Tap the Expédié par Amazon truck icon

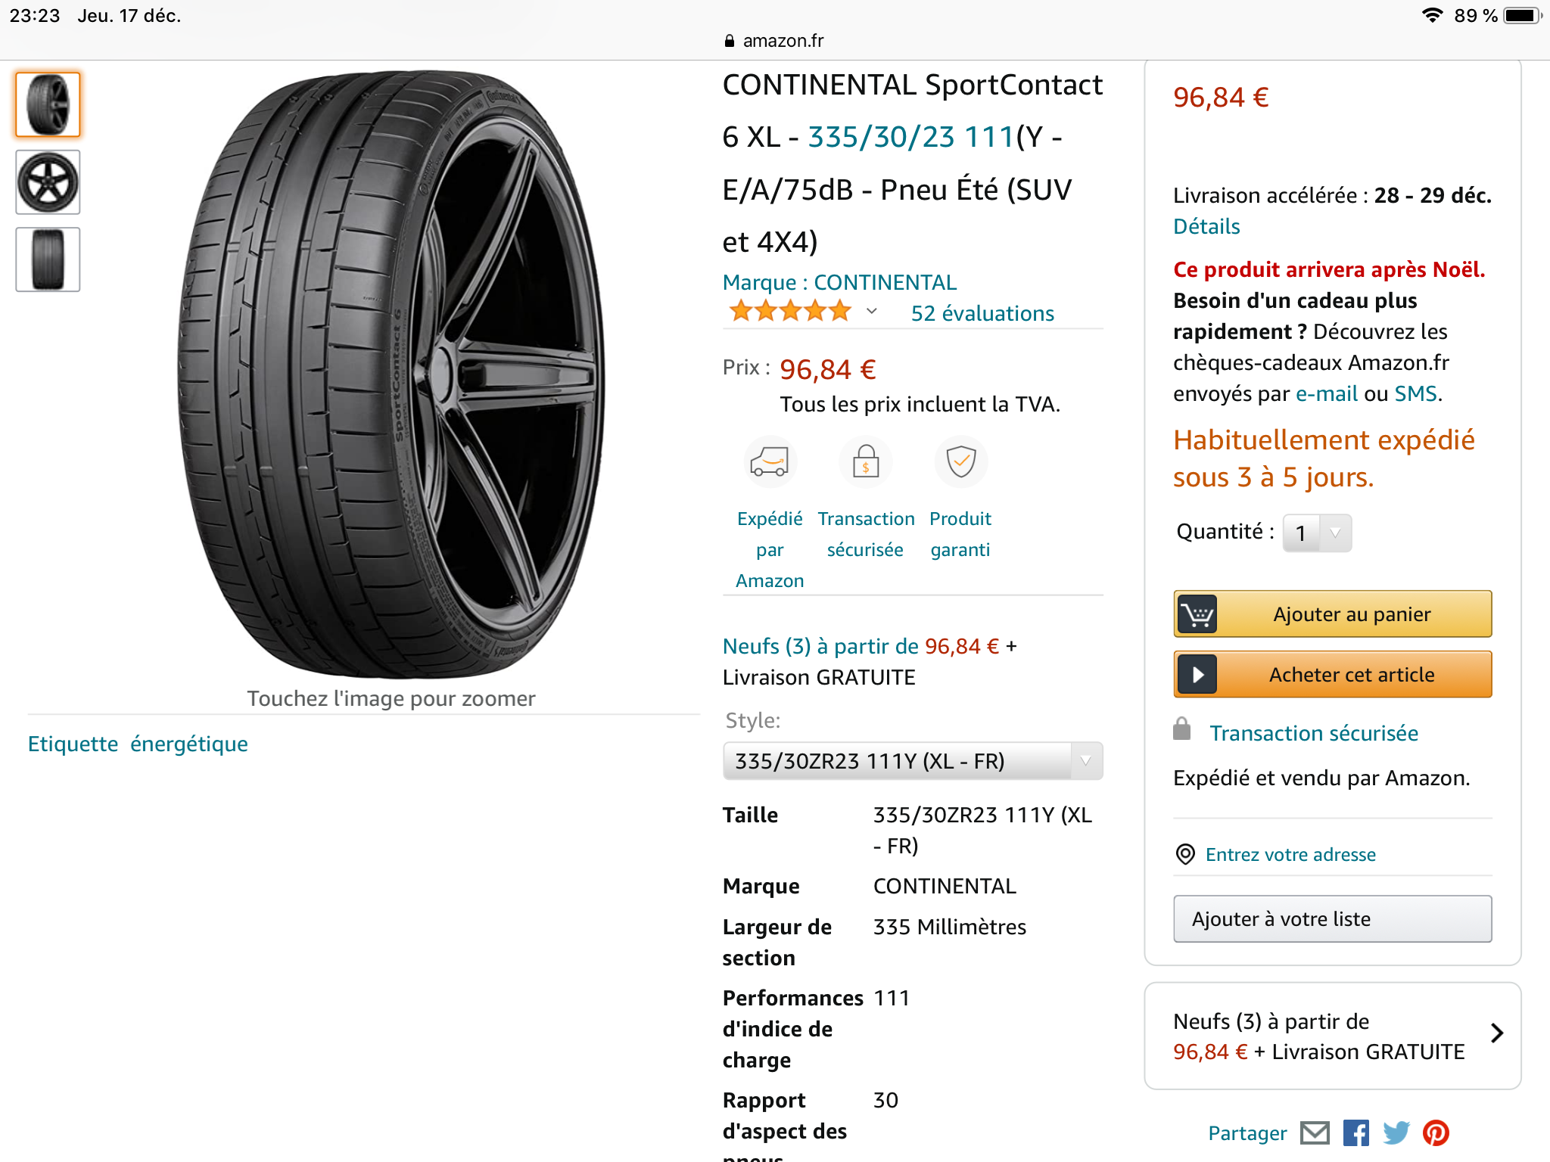point(770,461)
